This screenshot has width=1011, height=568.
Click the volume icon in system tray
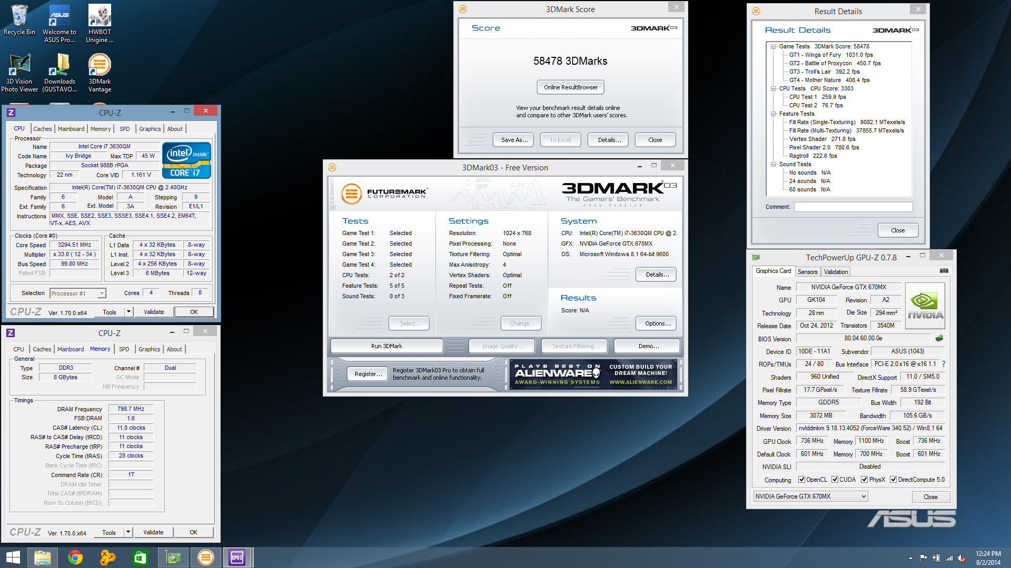962,558
